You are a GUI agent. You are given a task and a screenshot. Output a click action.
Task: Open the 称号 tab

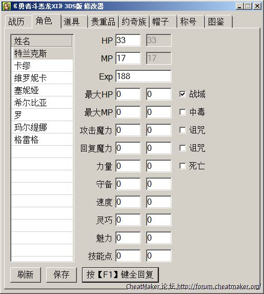click(191, 22)
